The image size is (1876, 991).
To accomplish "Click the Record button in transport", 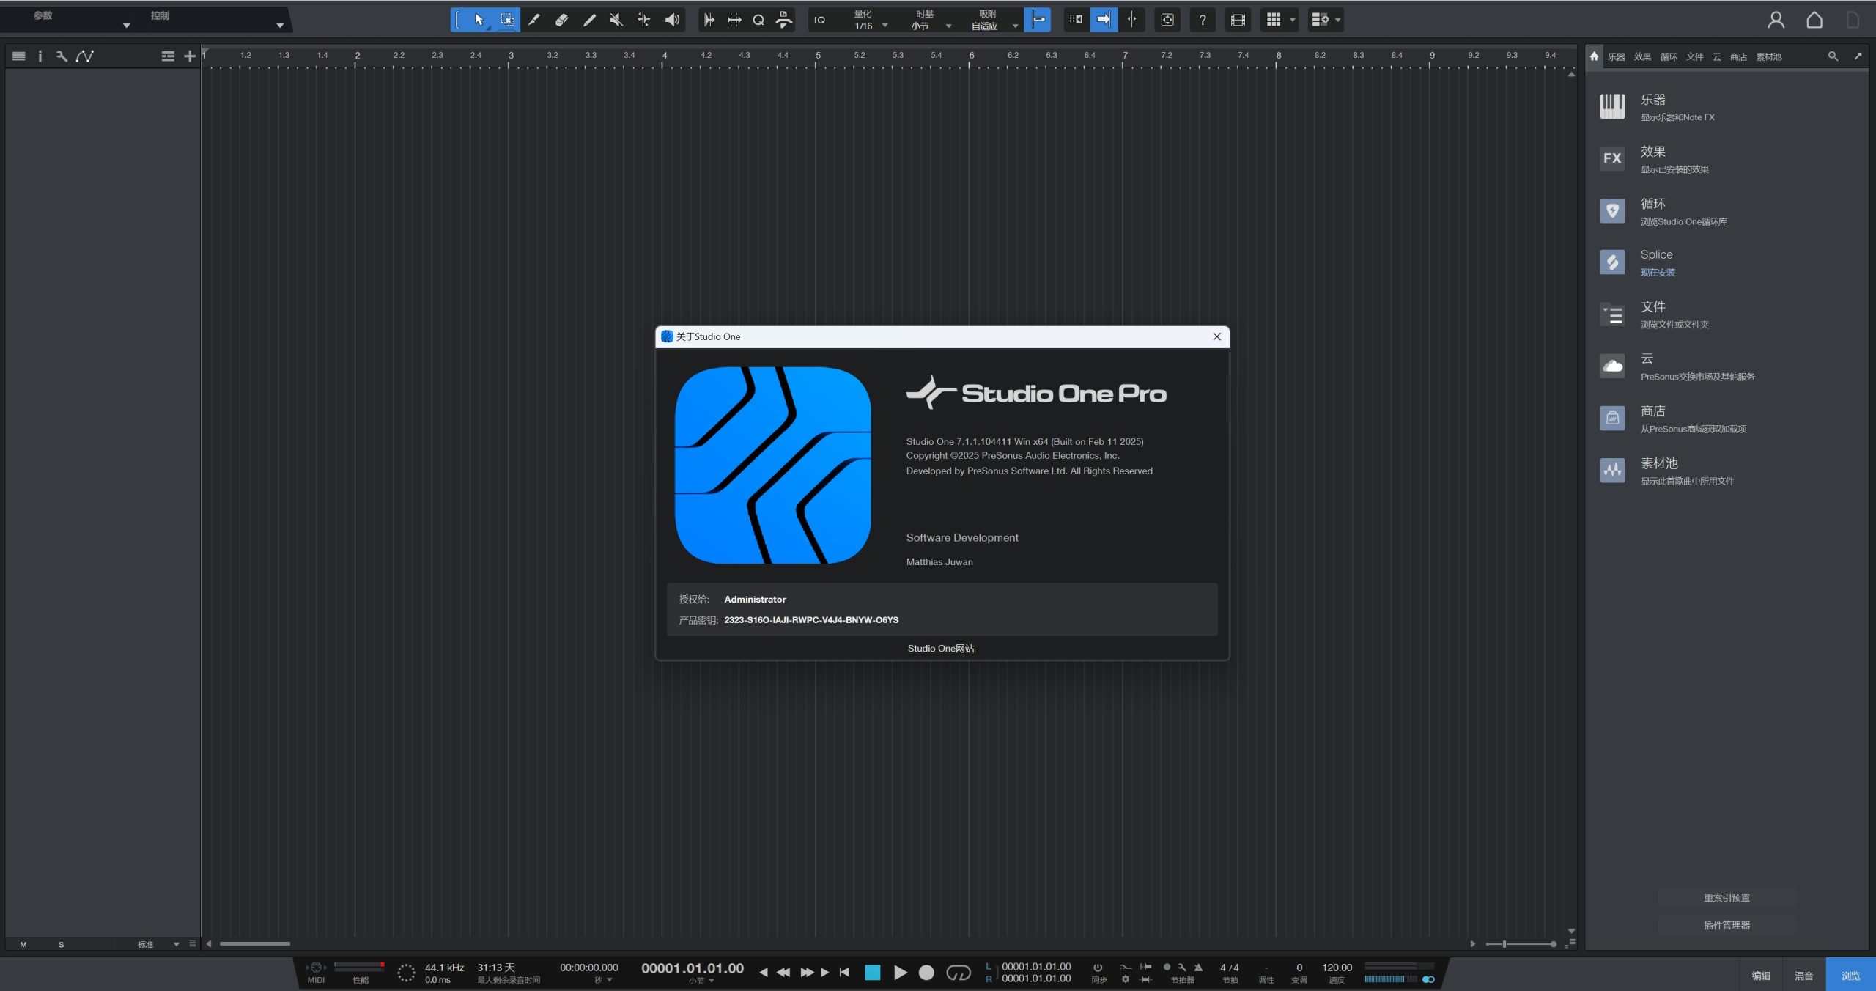I will 926,973.
